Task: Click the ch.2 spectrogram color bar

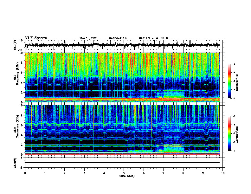Action: point(229,133)
